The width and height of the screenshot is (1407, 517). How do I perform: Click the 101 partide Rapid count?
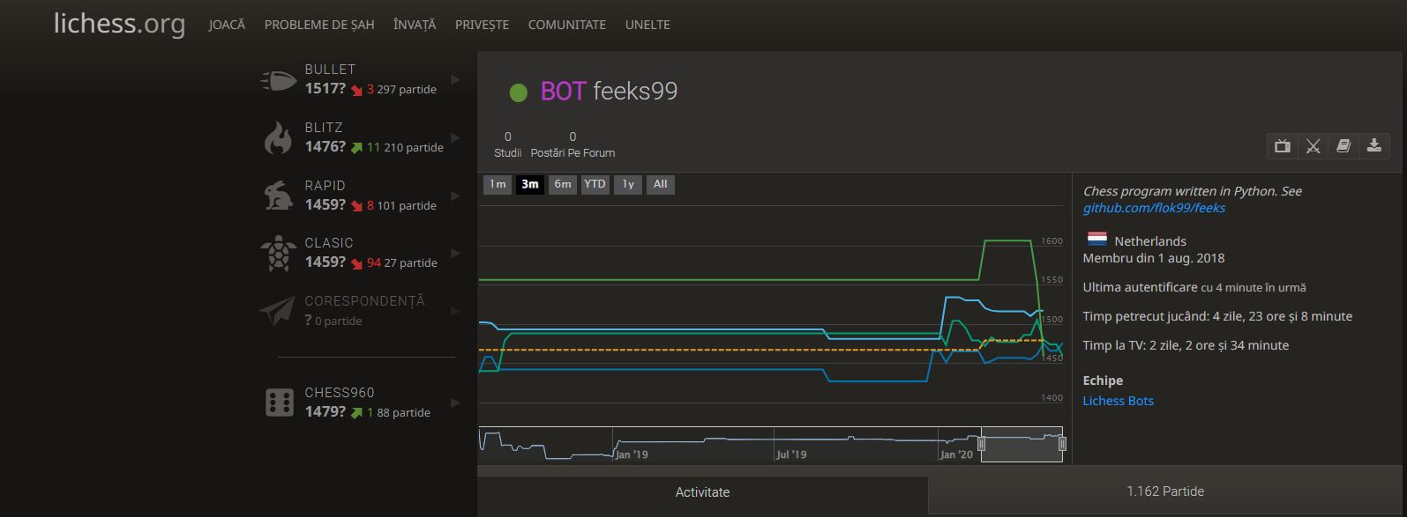coord(407,205)
